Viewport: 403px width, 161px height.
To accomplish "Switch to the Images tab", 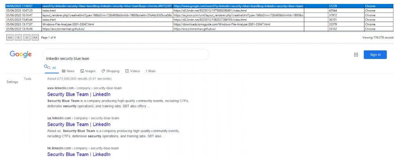I will 88,71.
